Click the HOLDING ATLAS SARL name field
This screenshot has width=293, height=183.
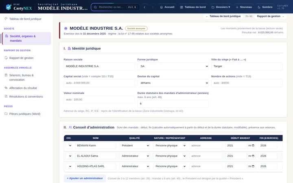[x=96, y=166]
